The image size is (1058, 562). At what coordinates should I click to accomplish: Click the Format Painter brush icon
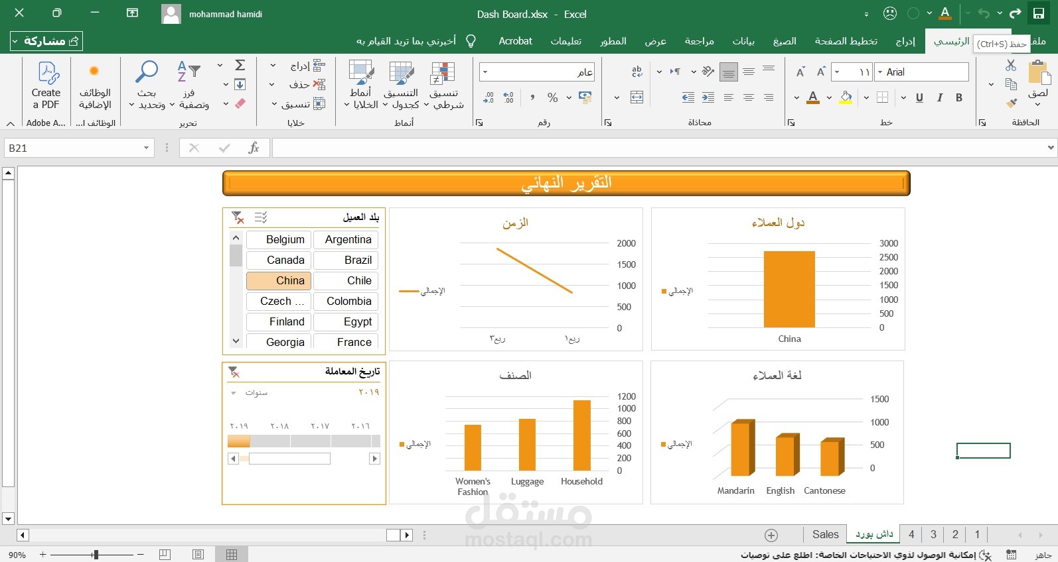pyautogui.click(x=1011, y=103)
